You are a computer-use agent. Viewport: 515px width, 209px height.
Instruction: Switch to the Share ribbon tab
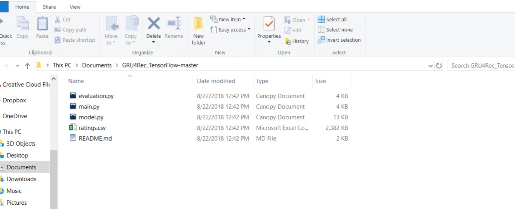tap(49, 7)
